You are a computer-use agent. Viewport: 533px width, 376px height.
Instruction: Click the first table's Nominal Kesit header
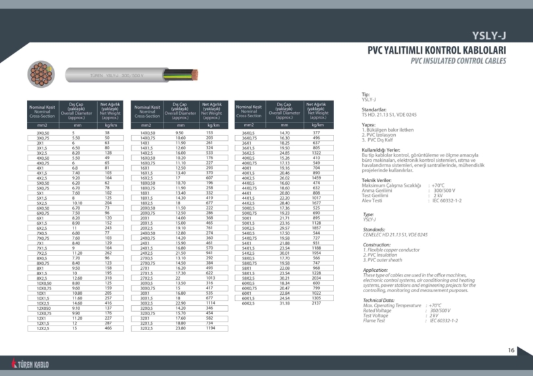pos(42,108)
